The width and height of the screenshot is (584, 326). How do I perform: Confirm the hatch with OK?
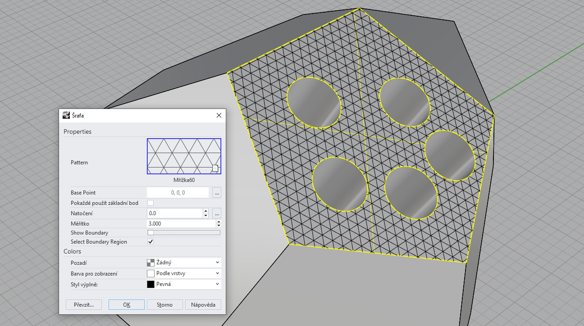click(x=127, y=305)
